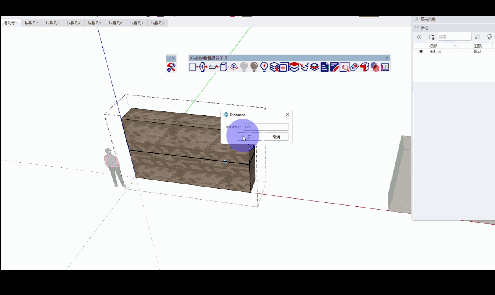Click the add tag folder icon
Image resolution: width=495 pixels, height=295 pixels.
tap(432, 37)
